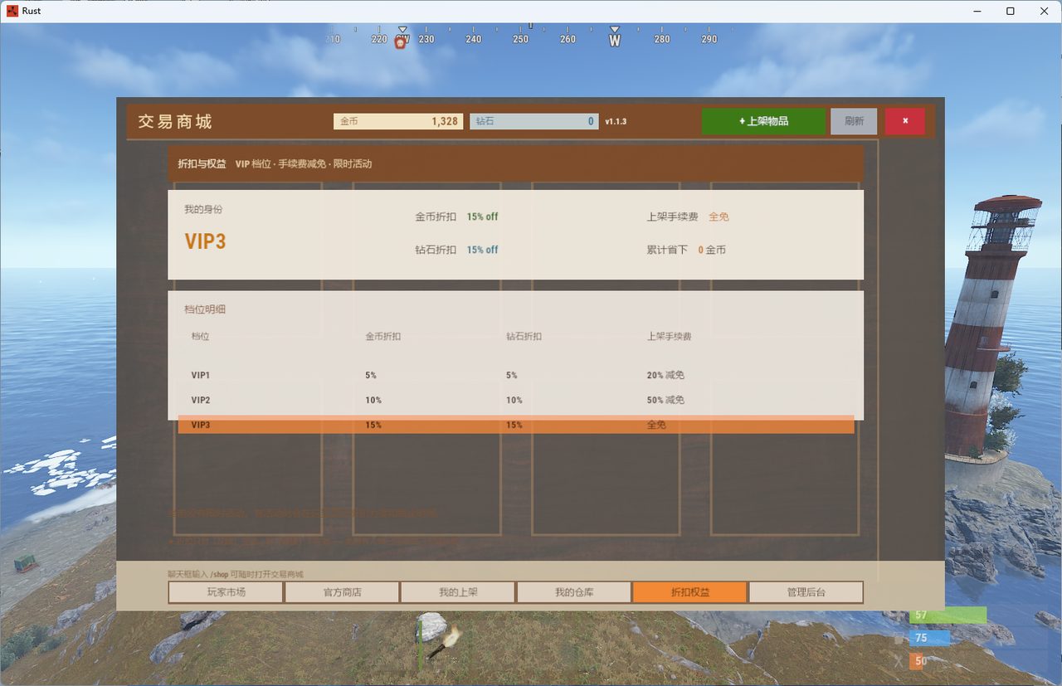The image size is (1062, 686).
Task: Click the 20% 减免 fee cell
Action: pyautogui.click(x=665, y=376)
